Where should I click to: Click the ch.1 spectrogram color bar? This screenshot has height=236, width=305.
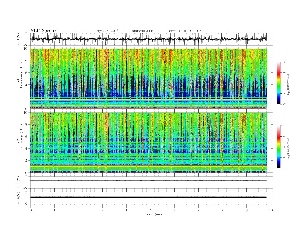point(278,83)
